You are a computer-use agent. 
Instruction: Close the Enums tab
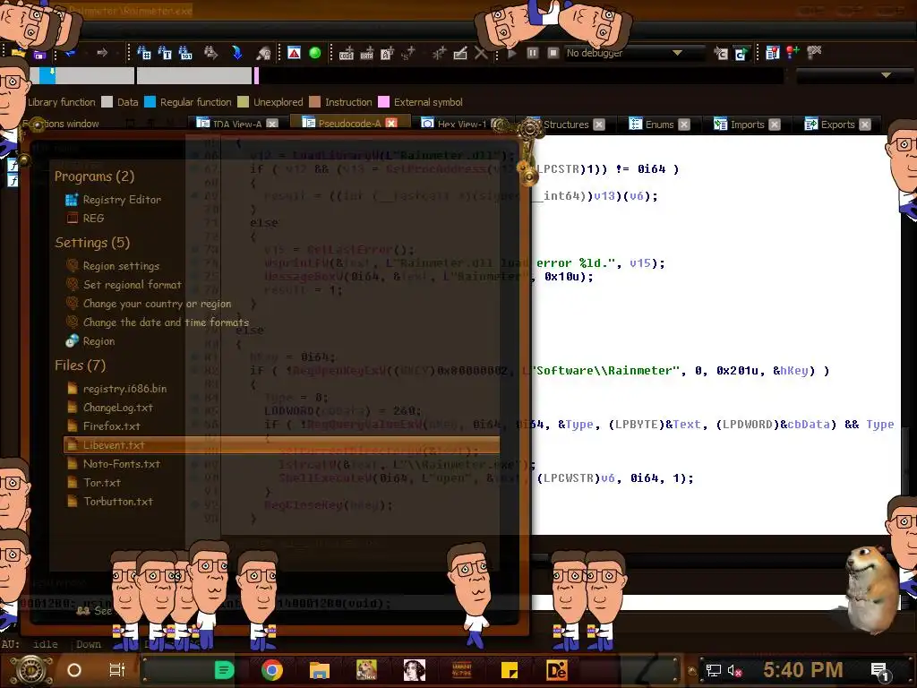point(684,125)
